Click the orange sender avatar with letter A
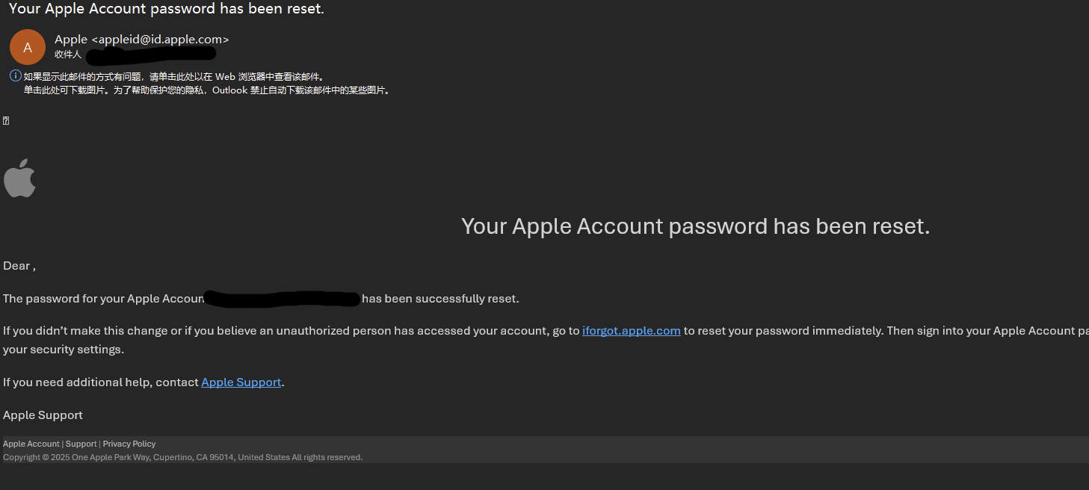 pos(28,47)
